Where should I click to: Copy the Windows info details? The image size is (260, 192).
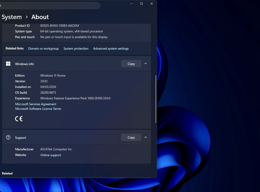(131, 64)
